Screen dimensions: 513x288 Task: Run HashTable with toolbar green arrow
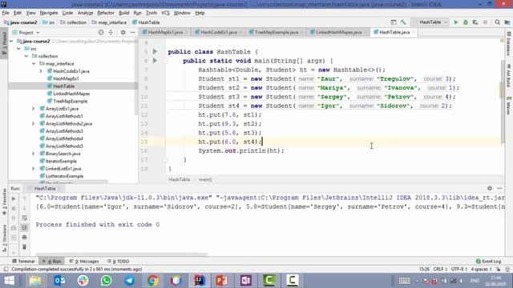click(x=456, y=22)
